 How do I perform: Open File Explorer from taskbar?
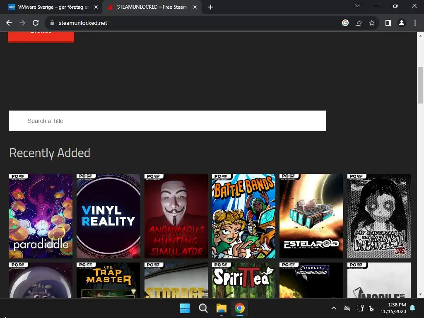[x=222, y=308]
